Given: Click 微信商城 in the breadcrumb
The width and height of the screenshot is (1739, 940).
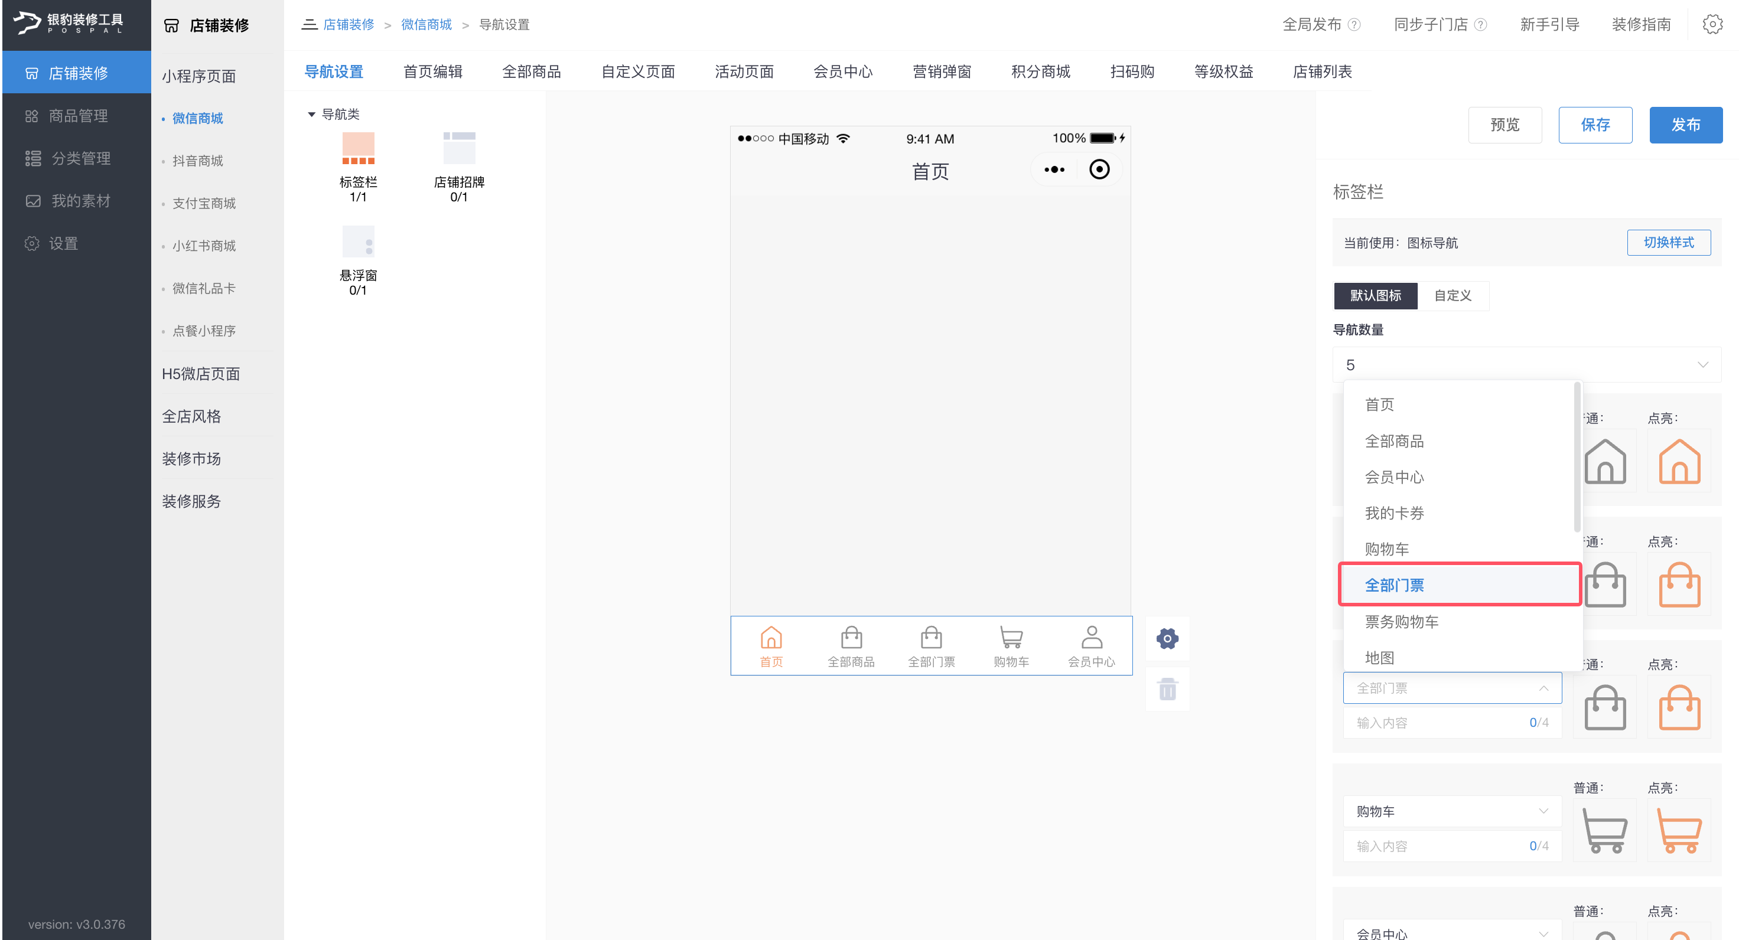Looking at the screenshot, I should pos(426,25).
